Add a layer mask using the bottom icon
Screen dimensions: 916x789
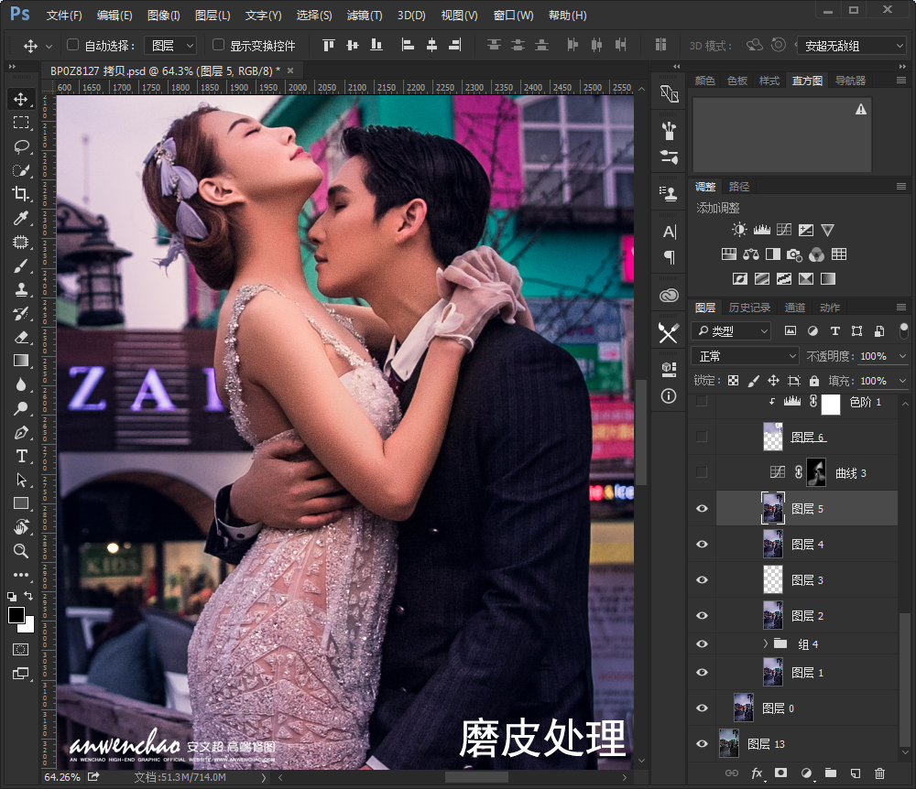780,773
